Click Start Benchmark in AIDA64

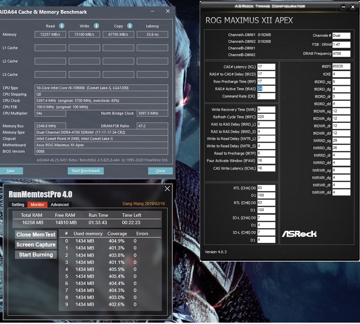click(x=85, y=171)
